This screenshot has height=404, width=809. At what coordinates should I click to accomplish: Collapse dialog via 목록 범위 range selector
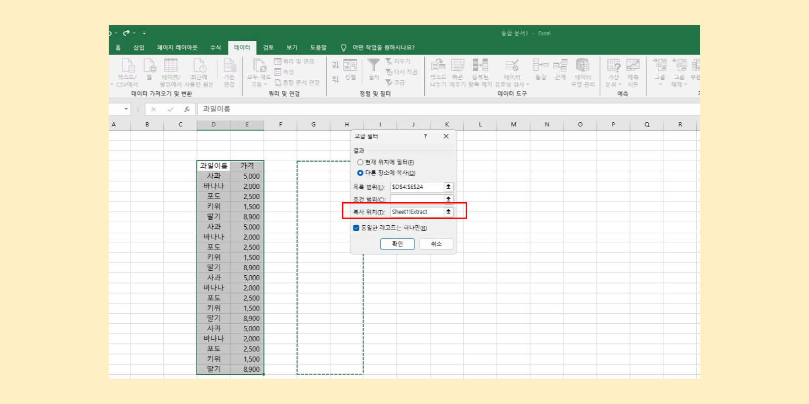[x=448, y=187]
